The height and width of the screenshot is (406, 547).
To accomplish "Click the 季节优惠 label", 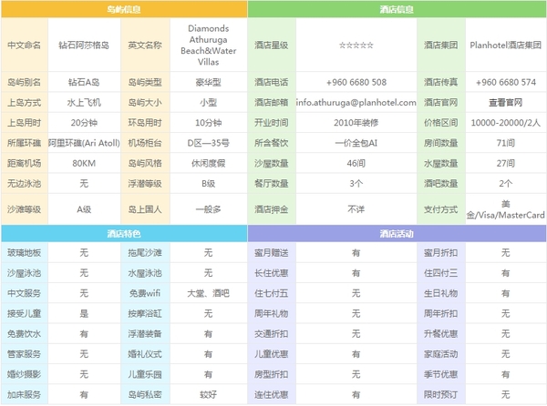I will point(441,374).
